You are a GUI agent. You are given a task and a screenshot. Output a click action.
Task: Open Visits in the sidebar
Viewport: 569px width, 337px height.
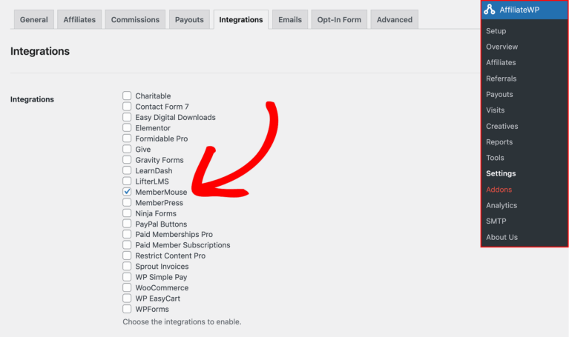tap(496, 110)
